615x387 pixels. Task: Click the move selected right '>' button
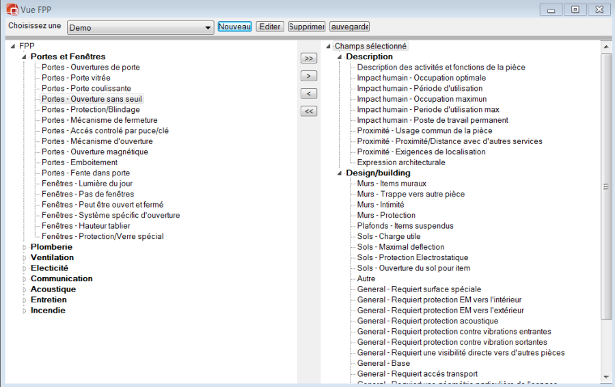[x=309, y=76]
